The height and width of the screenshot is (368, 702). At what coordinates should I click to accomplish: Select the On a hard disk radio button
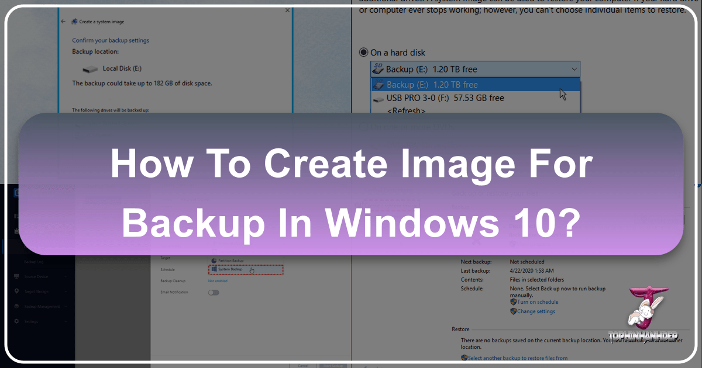click(x=363, y=53)
